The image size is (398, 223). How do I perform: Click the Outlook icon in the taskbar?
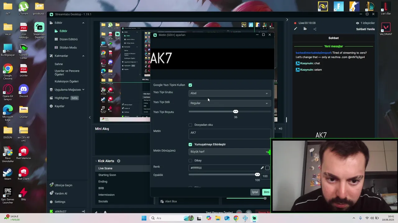[227, 218]
